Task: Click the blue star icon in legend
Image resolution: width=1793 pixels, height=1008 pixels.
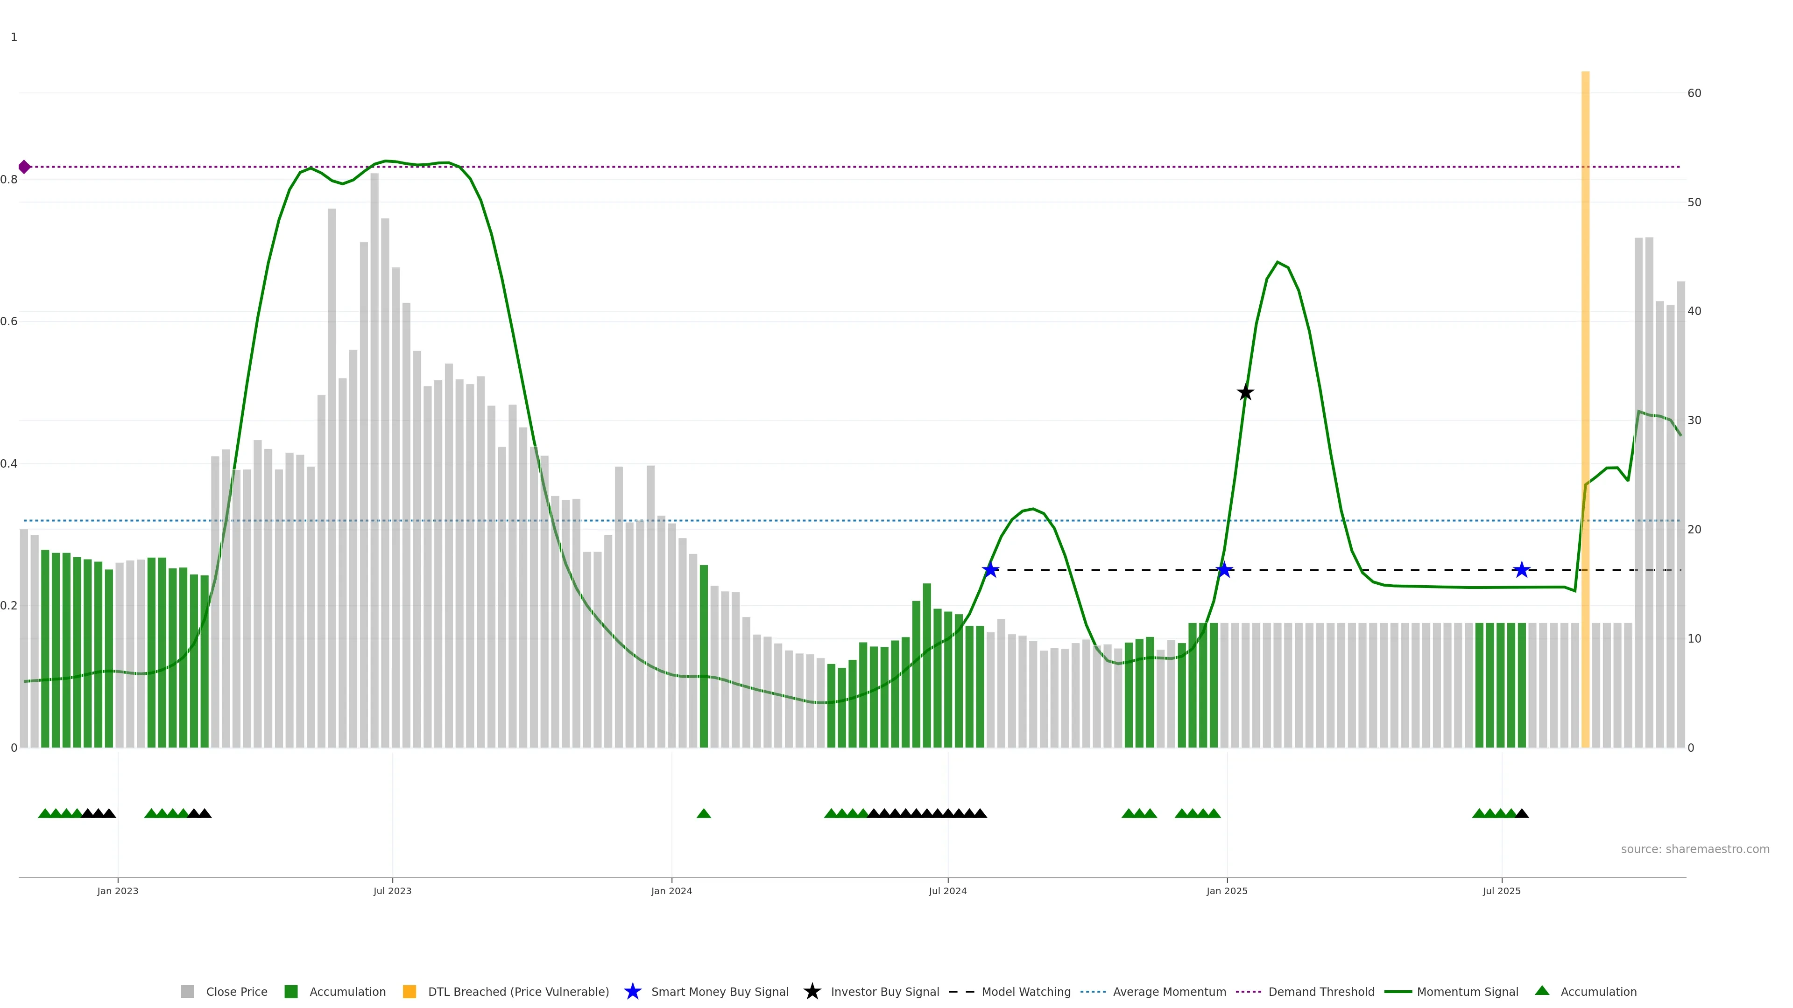Action: (x=632, y=992)
